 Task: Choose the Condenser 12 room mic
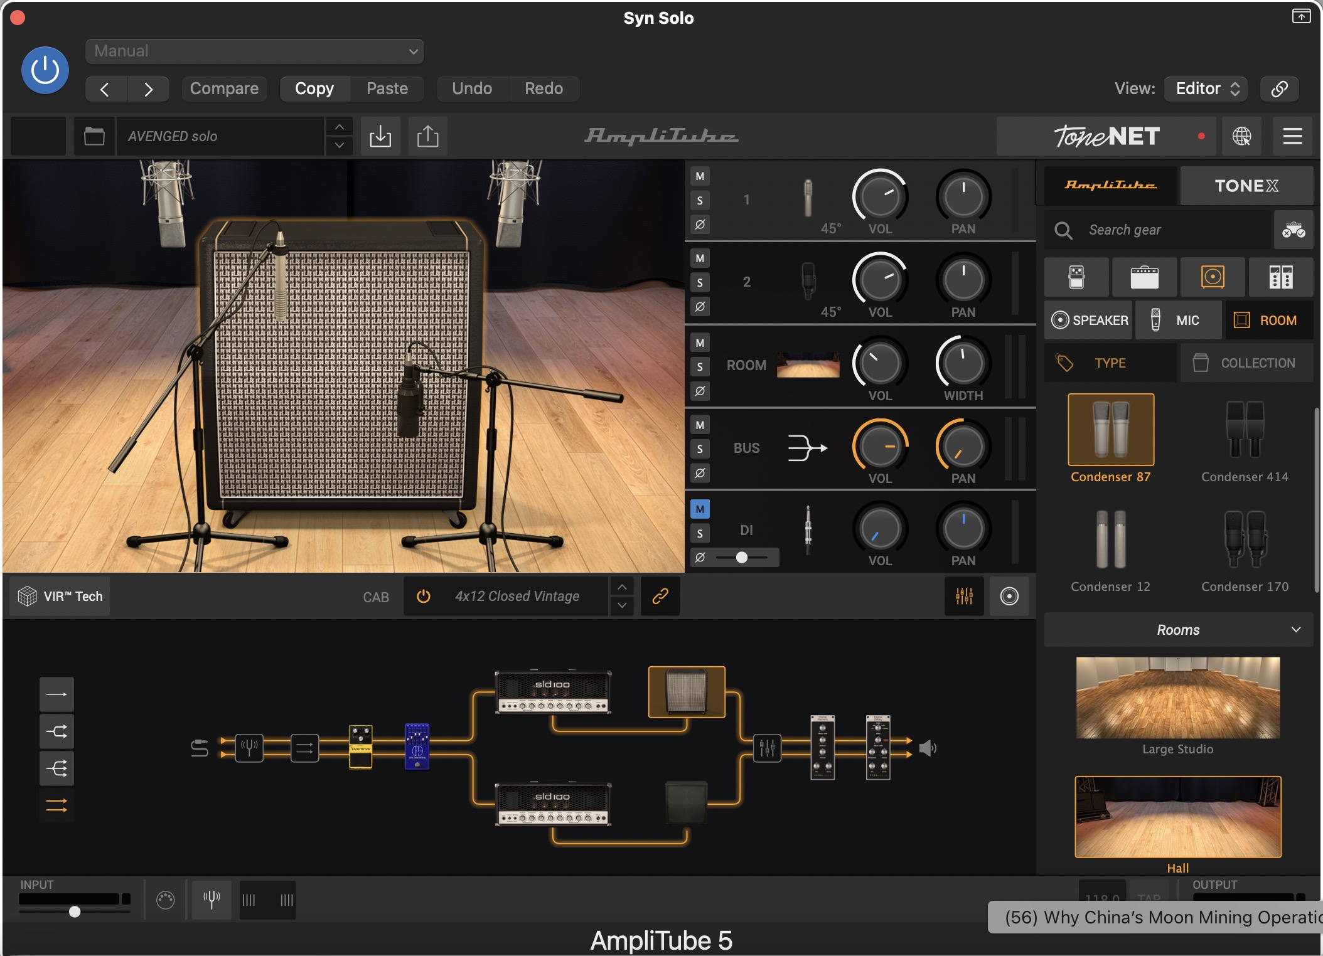1111,540
